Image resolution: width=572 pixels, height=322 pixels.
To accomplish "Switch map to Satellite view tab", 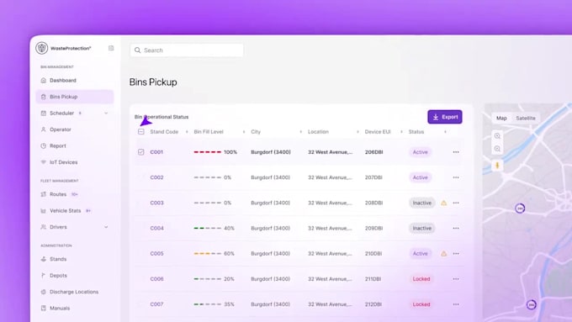I will (526, 119).
